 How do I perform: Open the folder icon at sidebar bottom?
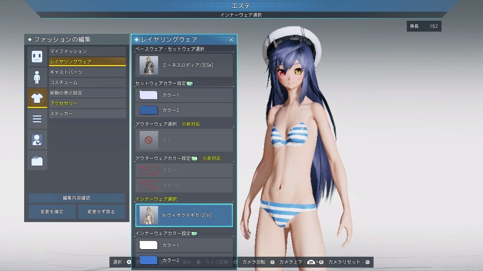[x=37, y=160]
